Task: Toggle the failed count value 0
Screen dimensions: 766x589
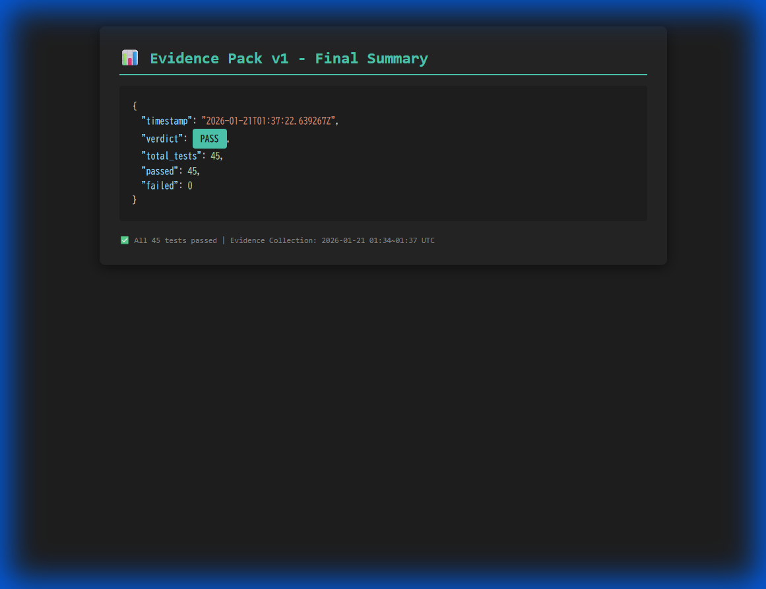Action: click(190, 186)
